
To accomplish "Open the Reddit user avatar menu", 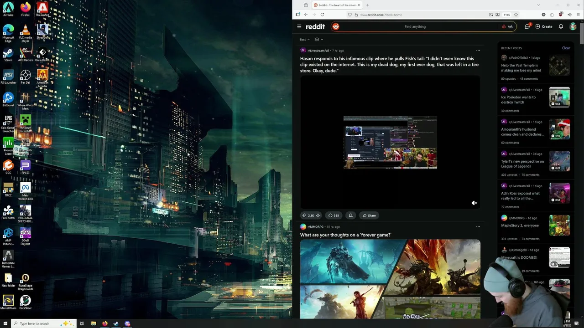I will [573, 26].
